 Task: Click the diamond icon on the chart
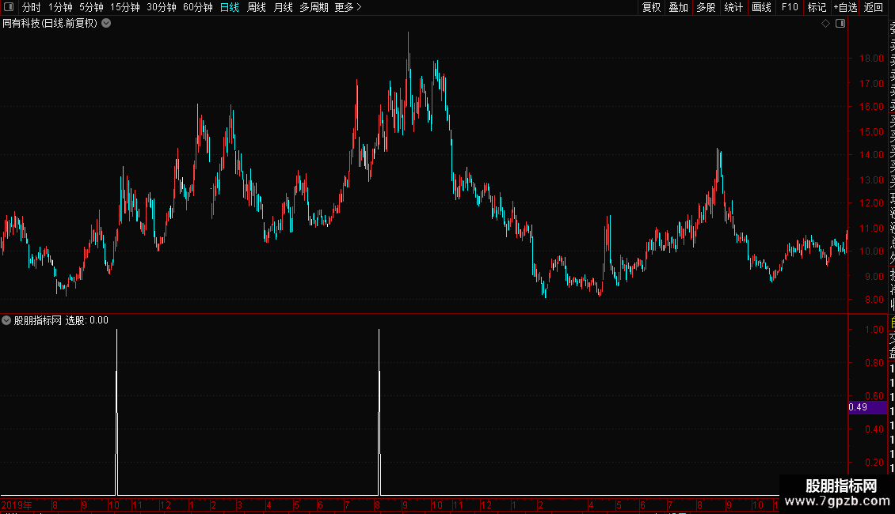coord(825,24)
